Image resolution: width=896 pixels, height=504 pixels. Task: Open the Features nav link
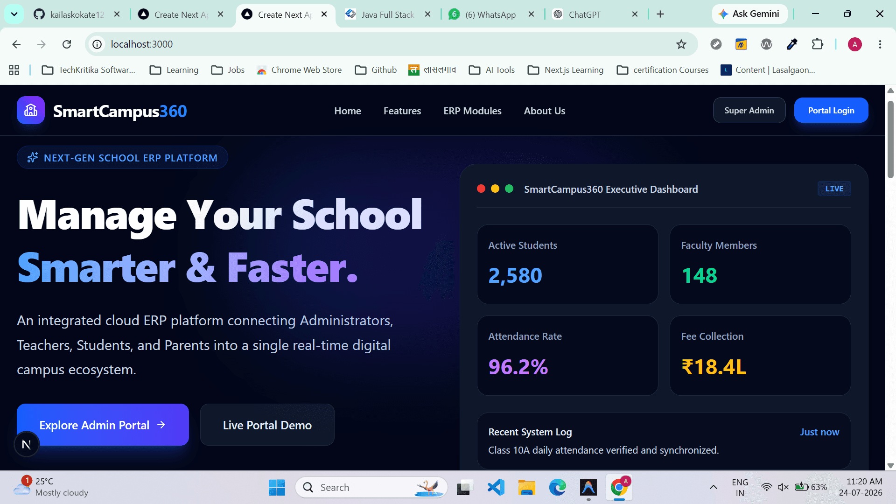click(x=402, y=111)
